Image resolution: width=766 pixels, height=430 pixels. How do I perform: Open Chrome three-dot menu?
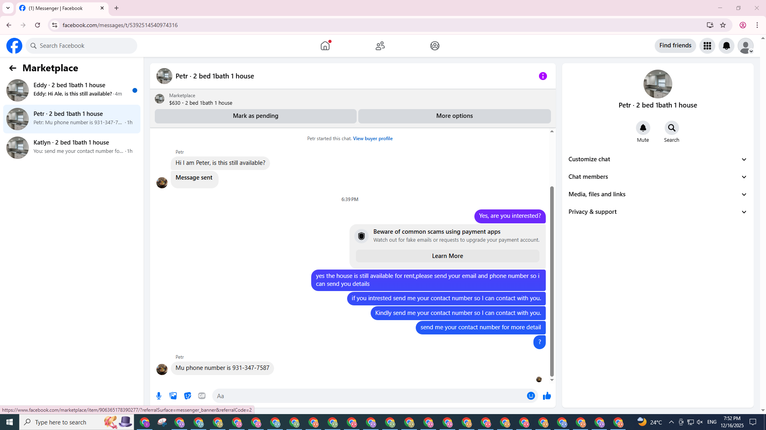(x=757, y=25)
